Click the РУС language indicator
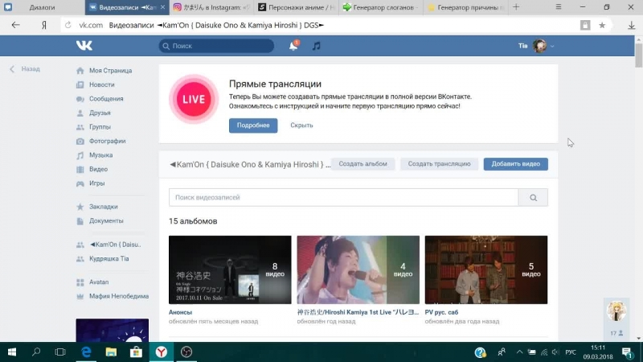This screenshot has width=643, height=362. pos(571,352)
